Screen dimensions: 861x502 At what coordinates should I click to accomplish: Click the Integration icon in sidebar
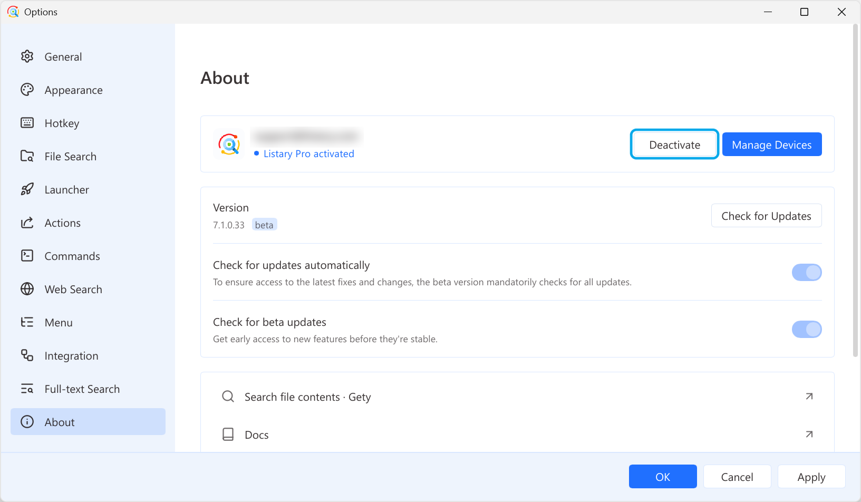point(27,355)
